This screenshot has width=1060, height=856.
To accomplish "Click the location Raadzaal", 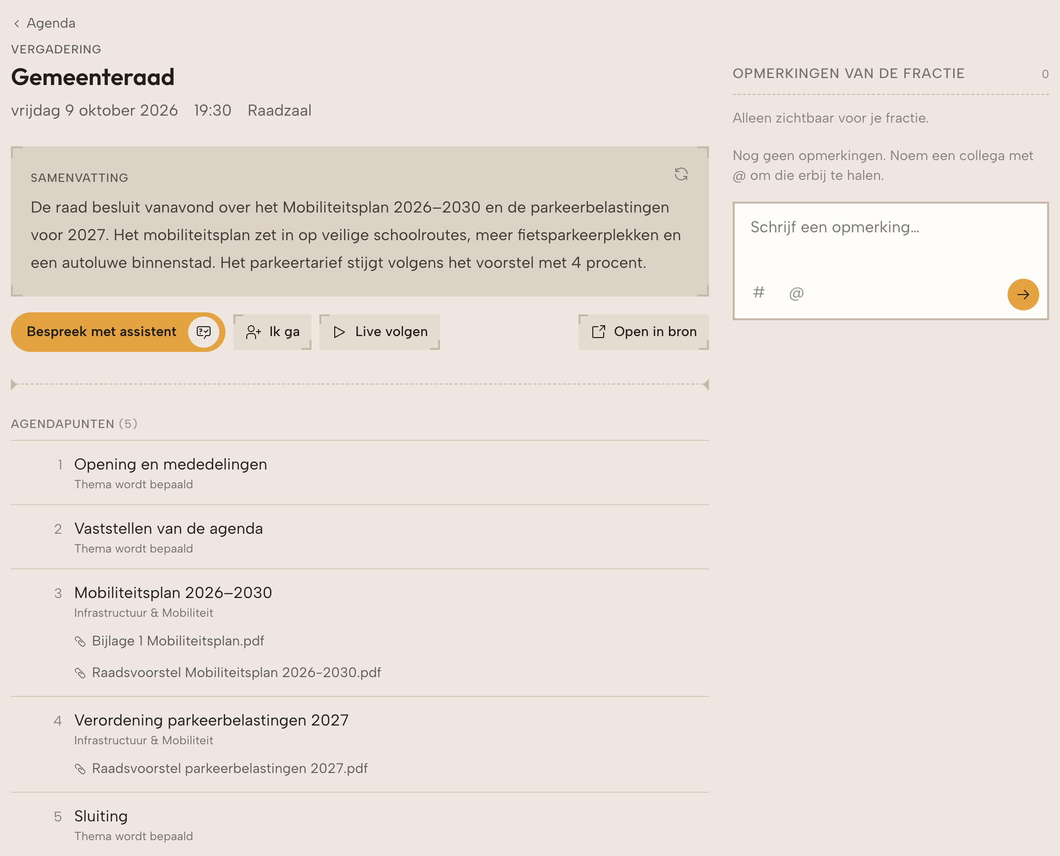I will [279, 110].
